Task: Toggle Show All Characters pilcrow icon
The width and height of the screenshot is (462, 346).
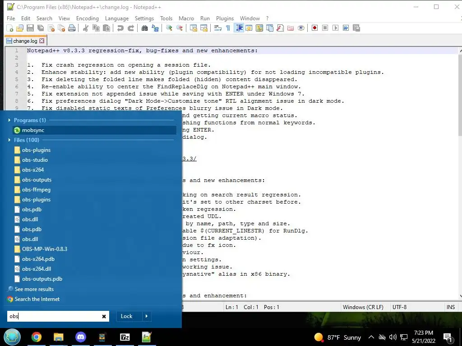Action: [x=228, y=28]
